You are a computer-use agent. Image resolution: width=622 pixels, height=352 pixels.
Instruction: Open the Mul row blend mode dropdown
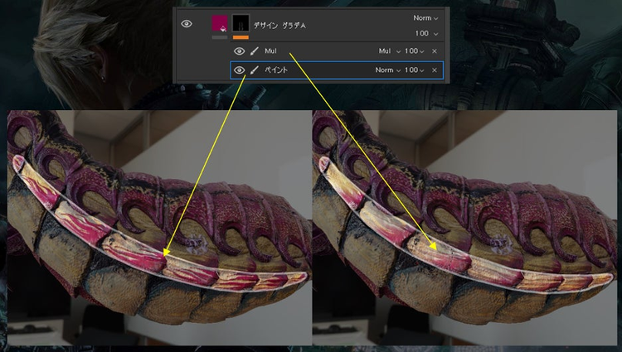pyautogui.click(x=389, y=51)
